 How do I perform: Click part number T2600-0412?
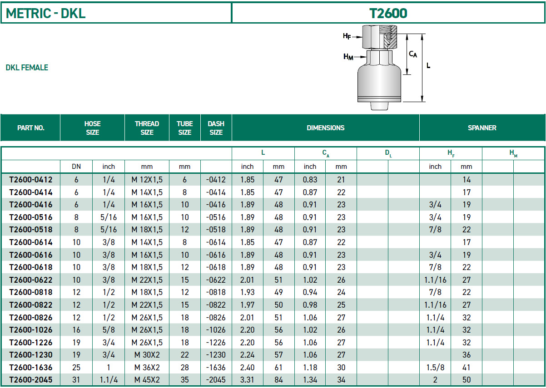pyautogui.click(x=30, y=180)
